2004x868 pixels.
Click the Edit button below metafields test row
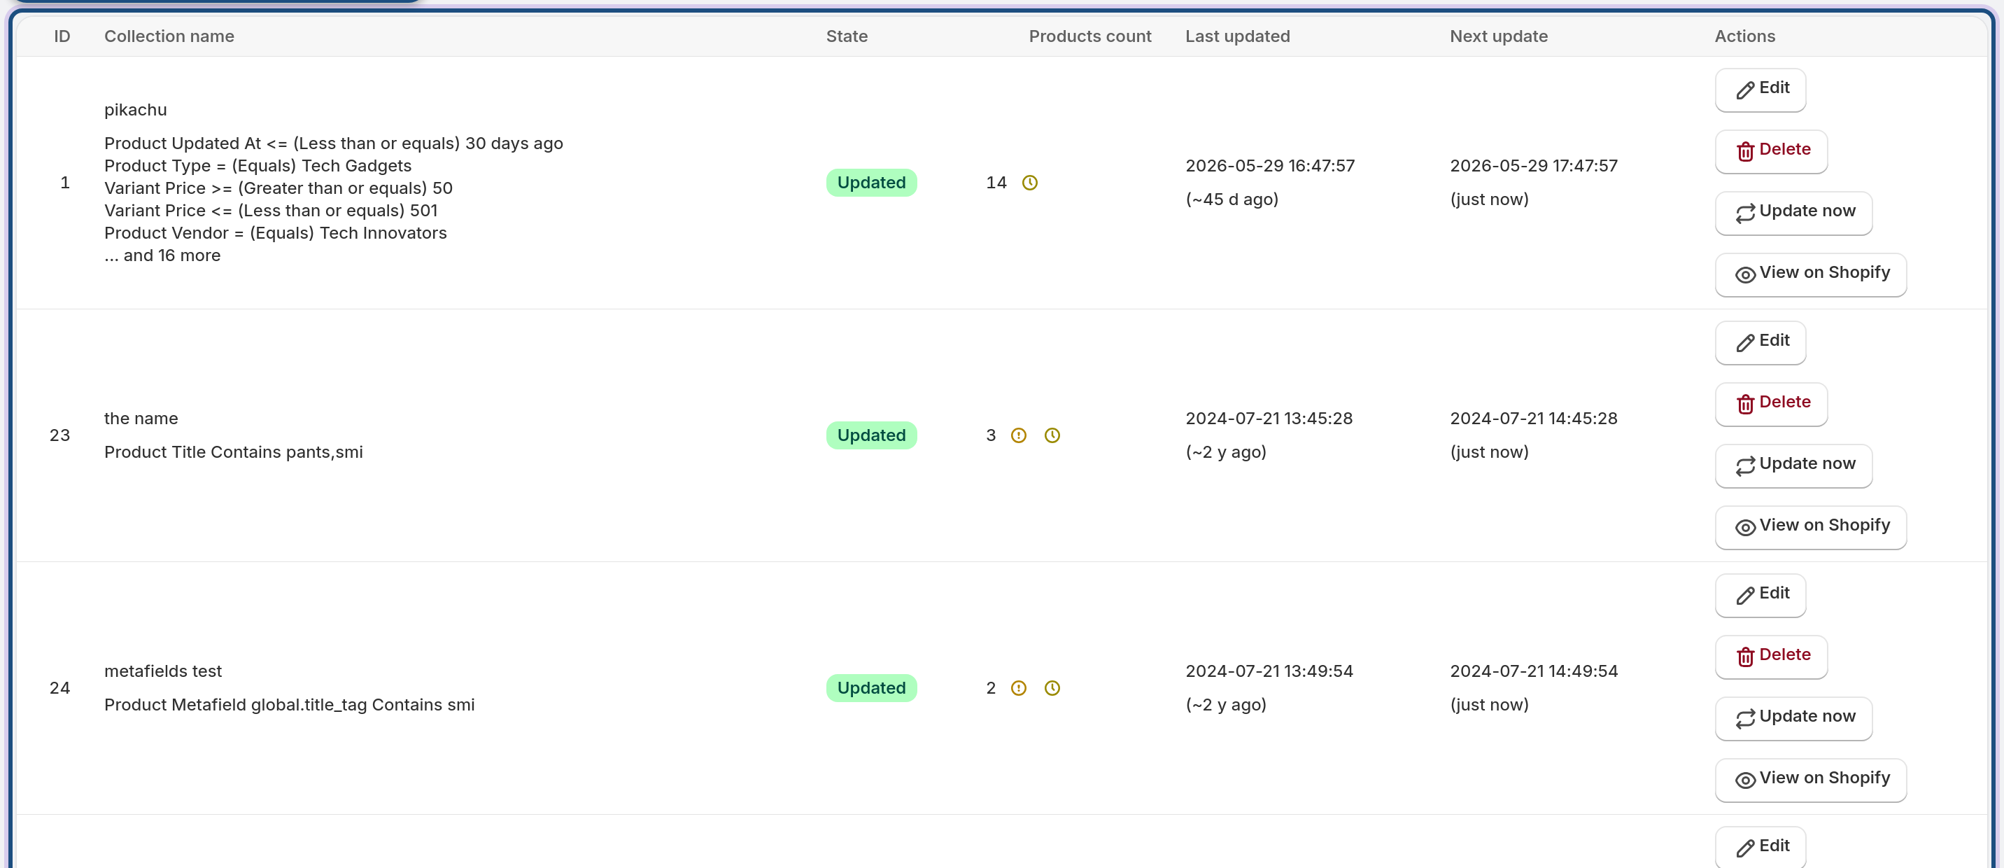pos(1760,847)
